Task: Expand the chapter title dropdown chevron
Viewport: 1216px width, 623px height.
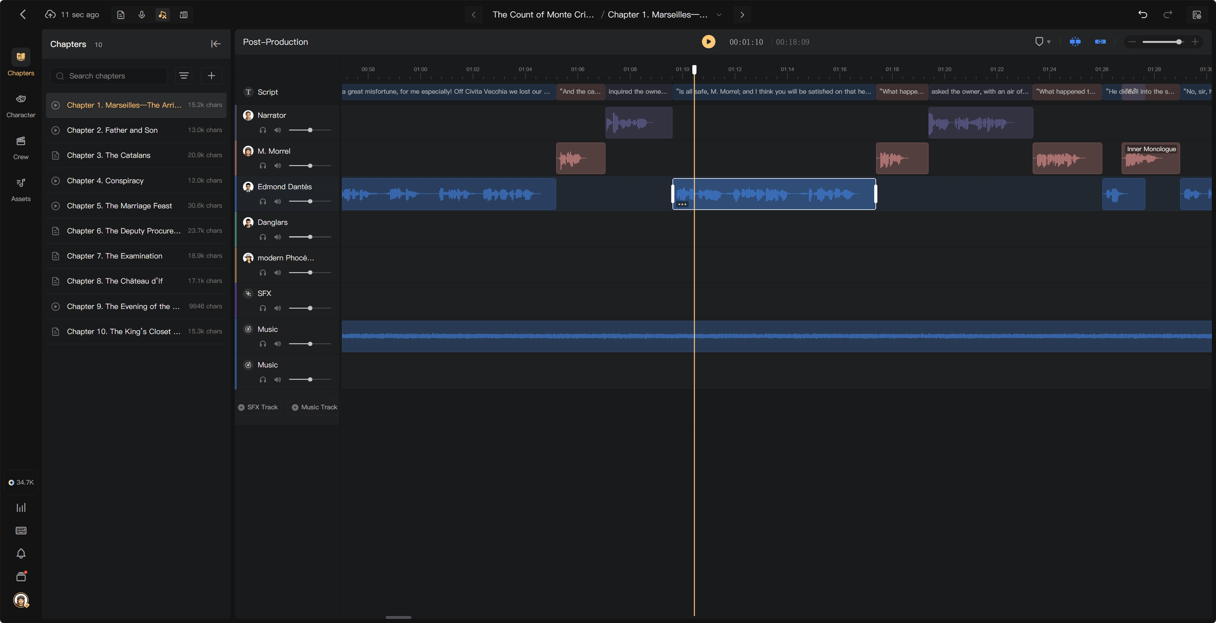Action: pyautogui.click(x=719, y=15)
